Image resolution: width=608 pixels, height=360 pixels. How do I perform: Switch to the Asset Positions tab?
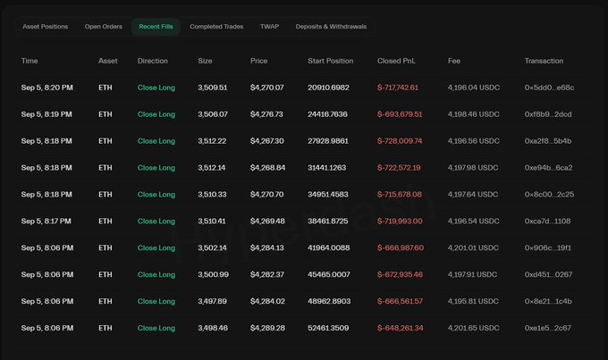click(x=45, y=27)
